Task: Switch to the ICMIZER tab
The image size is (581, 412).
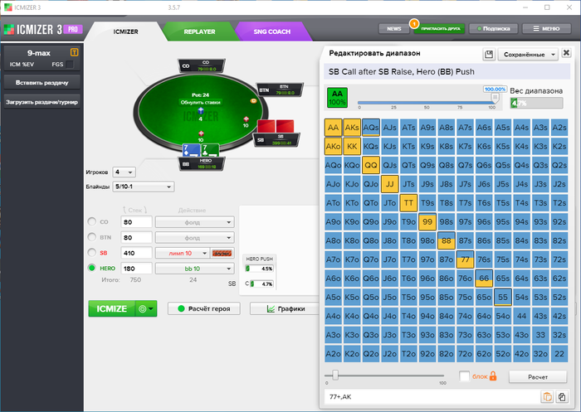Action: click(x=125, y=32)
